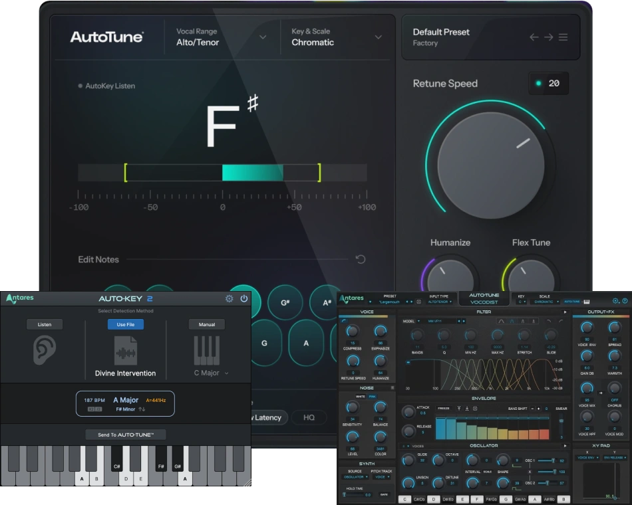Click the undo arrow beside Edit Notes
The width and height of the screenshot is (632, 505).
point(361,259)
